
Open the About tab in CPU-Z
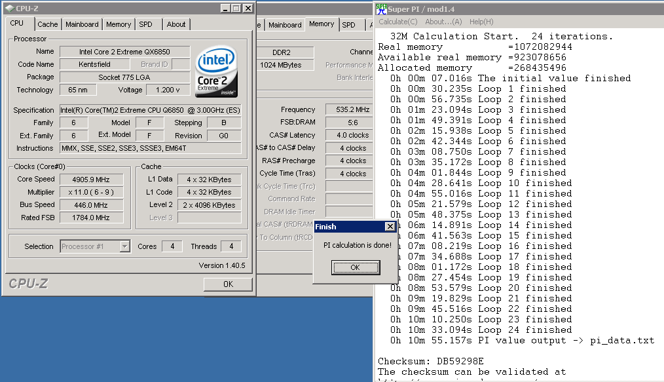point(176,24)
